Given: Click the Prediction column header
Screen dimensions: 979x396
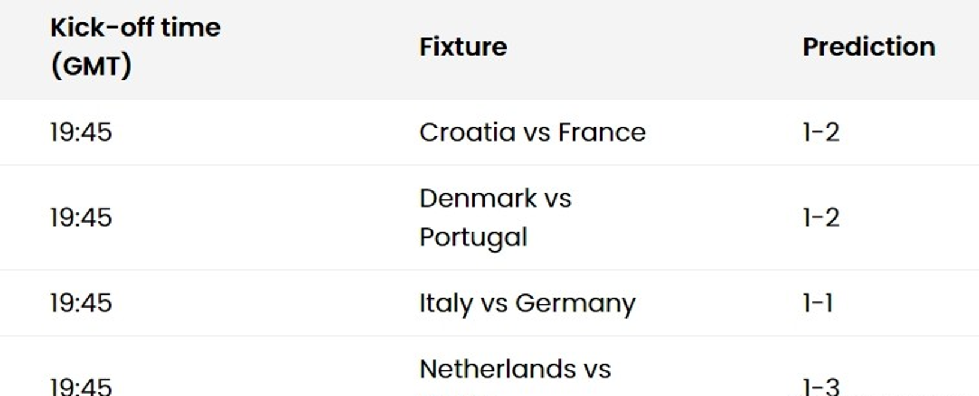Looking at the screenshot, I should 869,47.
